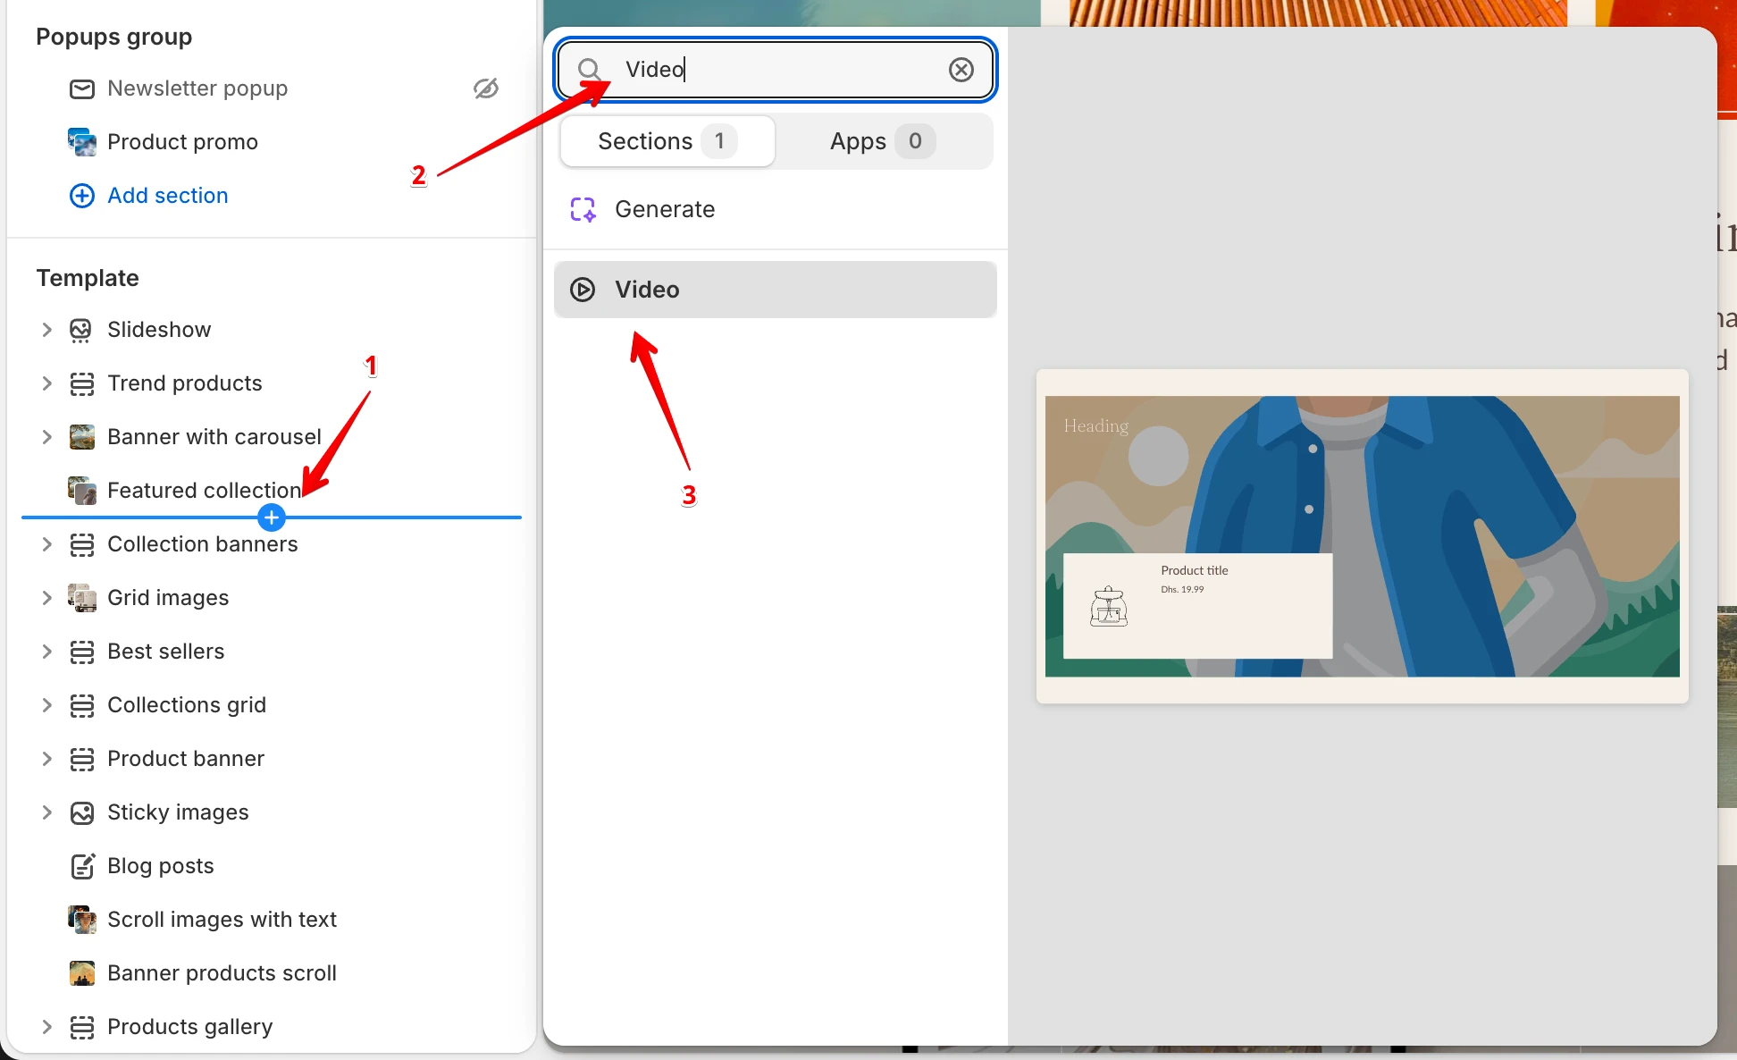Click the Best sellers section icon
1737x1060 pixels.
click(82, 652)
